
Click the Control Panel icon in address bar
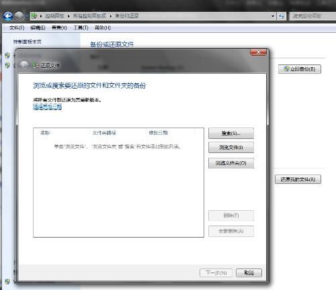point(34,16)
